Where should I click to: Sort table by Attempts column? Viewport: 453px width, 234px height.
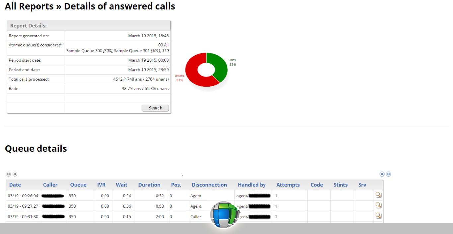pyautogui.click(x=288, y=185)
